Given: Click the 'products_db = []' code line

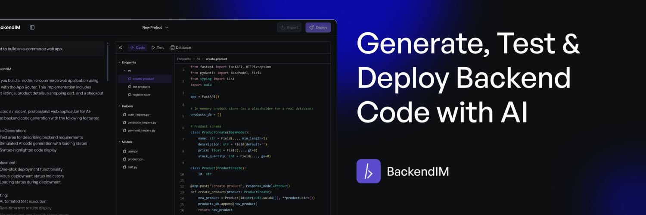Looking at the screenshot, I should click(206, 115).
